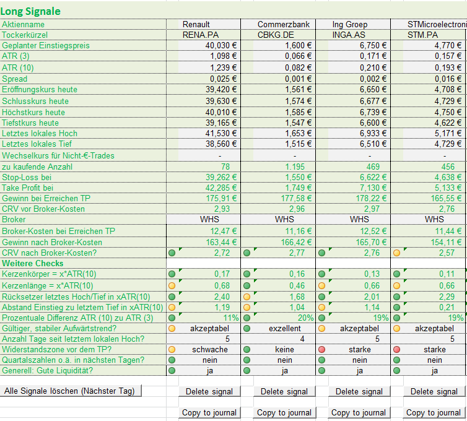Click green CRV nach Broker-Kosten indicator for Commerzbank

247,253
